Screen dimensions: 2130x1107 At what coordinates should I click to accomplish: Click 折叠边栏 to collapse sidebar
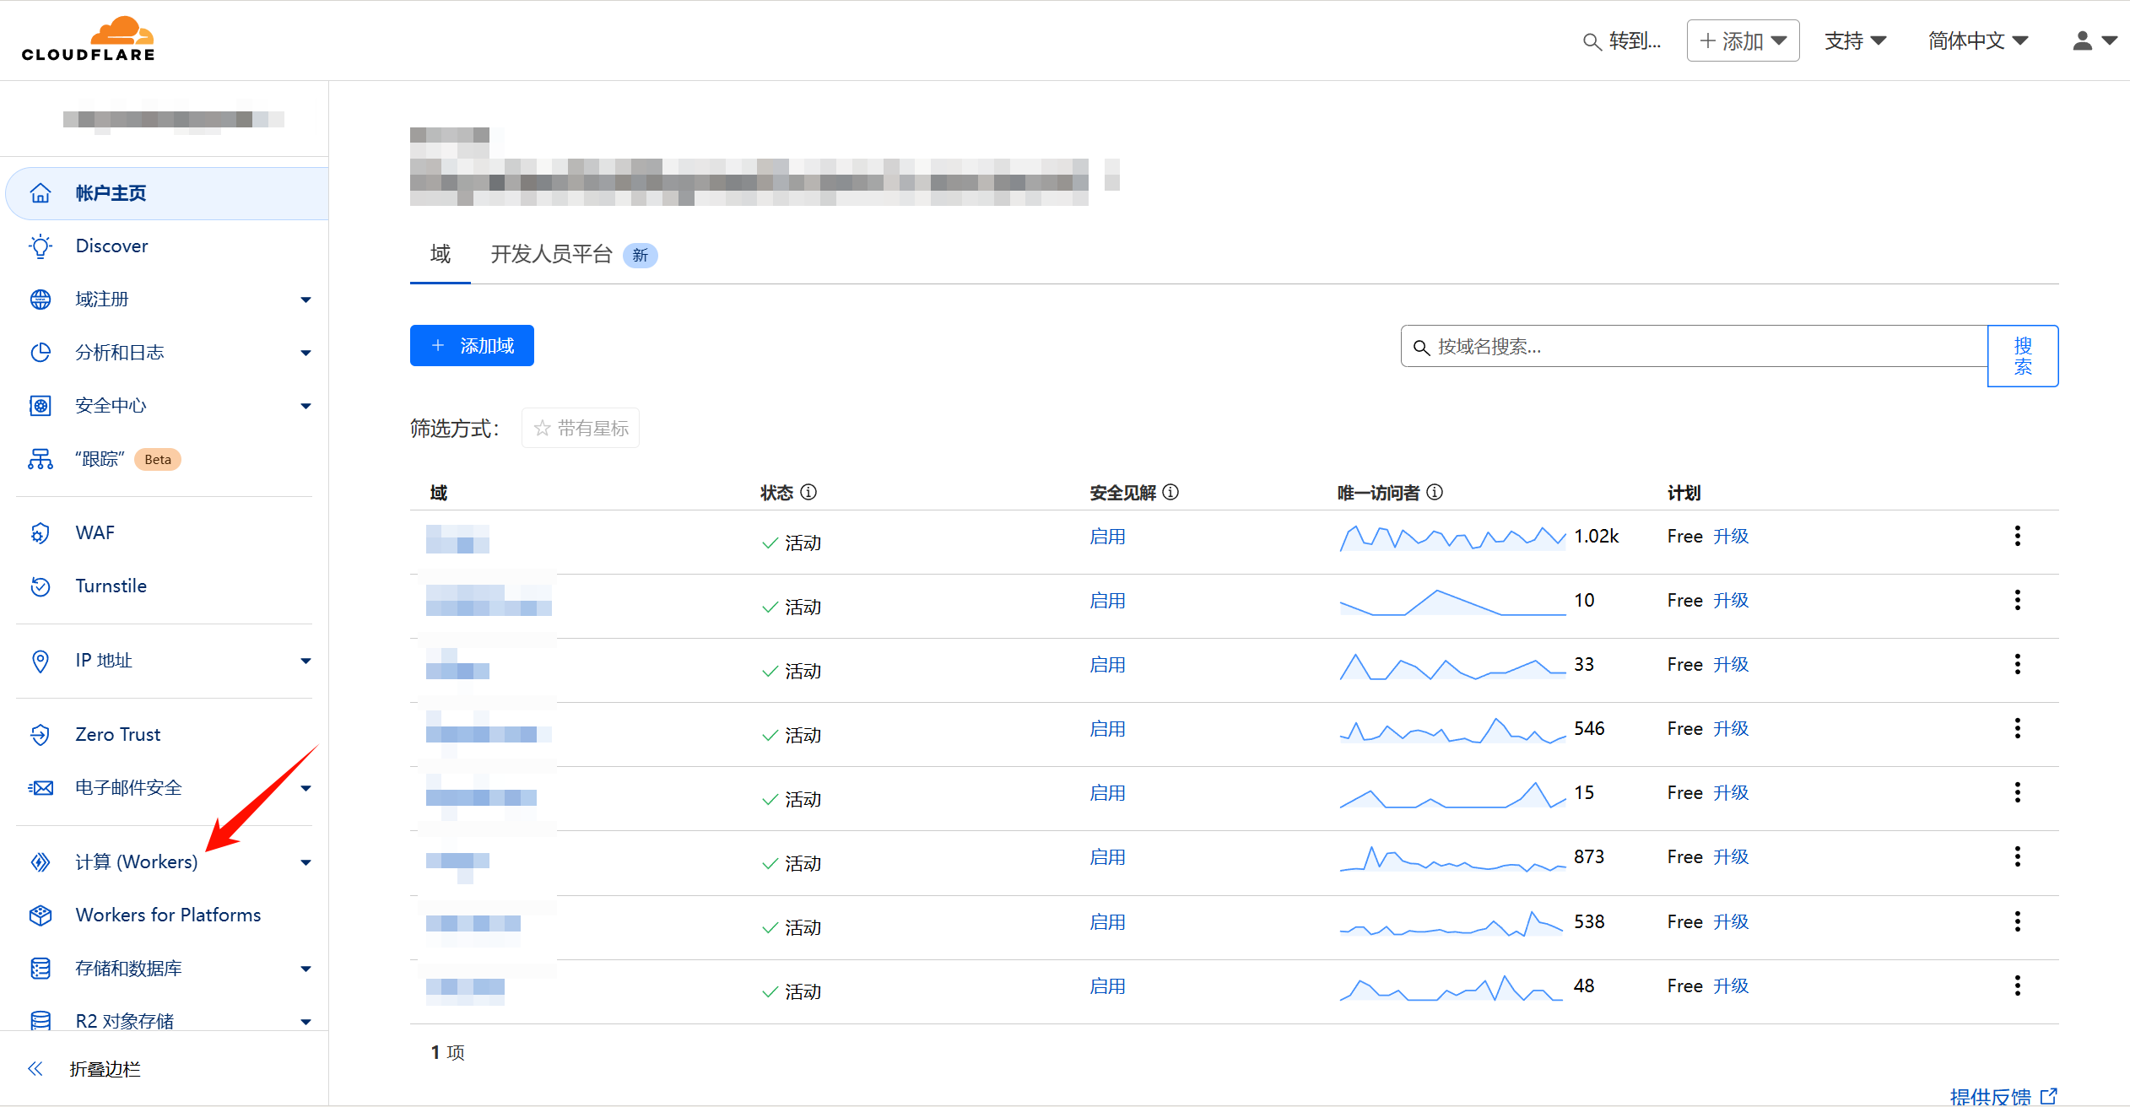click(x=105, y=1069)
